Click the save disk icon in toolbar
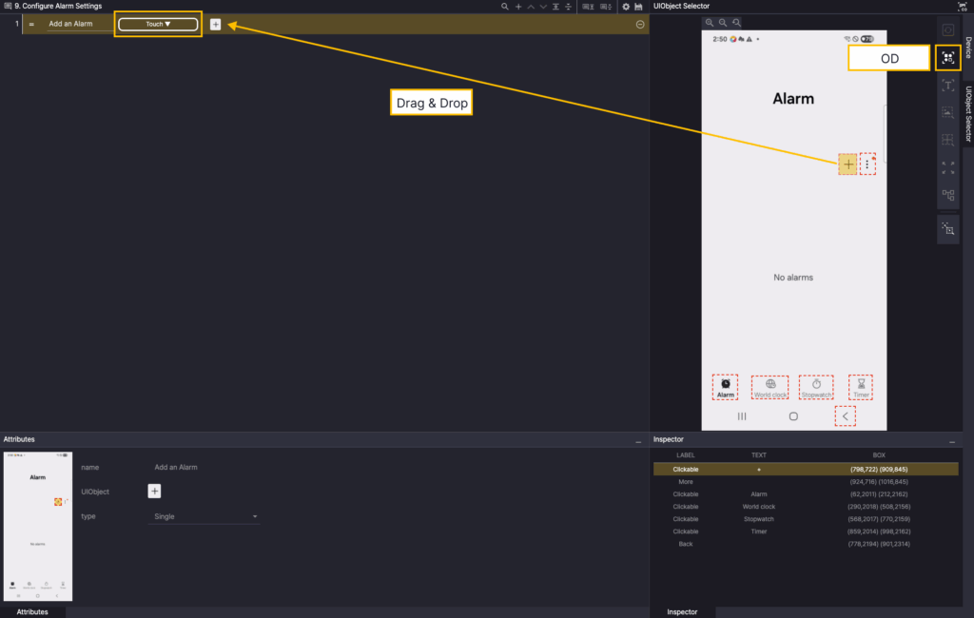Image resolution: width=974 pixels, height=618 pixels. [x=639, y=7]
